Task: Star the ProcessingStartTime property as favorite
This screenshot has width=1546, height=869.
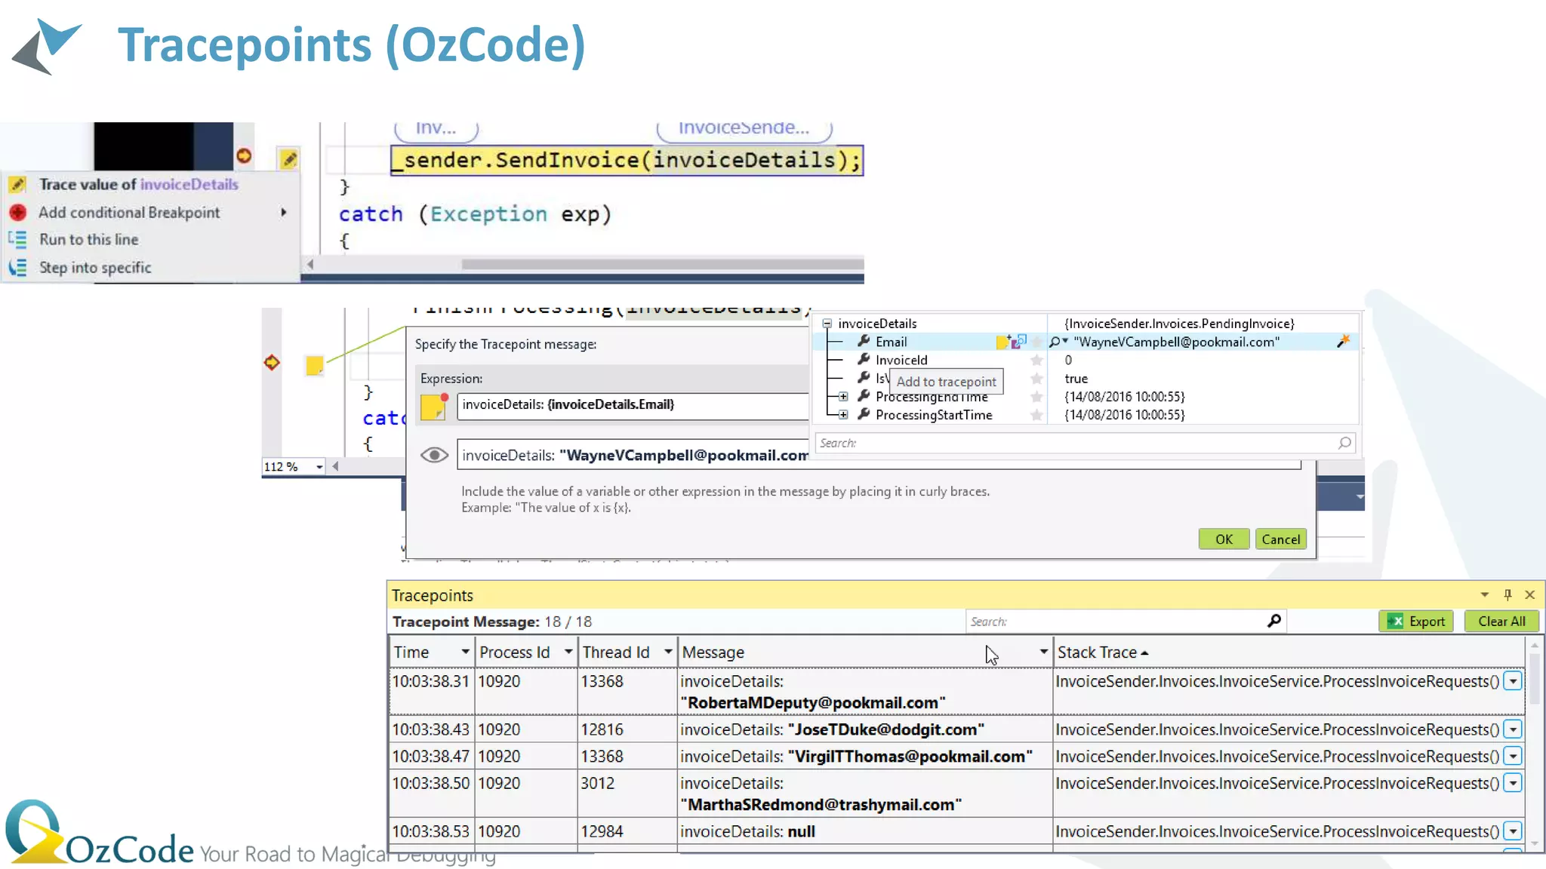Action: [1036, 415]
